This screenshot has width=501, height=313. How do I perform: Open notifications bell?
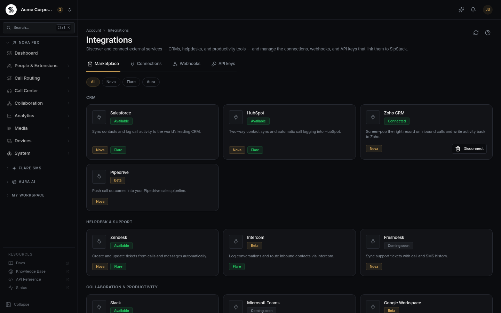pyautogui.click(x=473, y=10)
